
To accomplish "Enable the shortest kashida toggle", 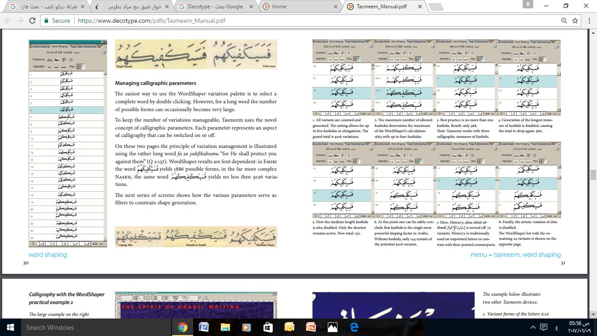I will click(49, 67).
